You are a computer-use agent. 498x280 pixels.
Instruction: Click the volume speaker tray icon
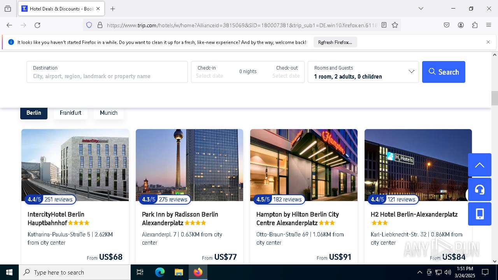448,272
